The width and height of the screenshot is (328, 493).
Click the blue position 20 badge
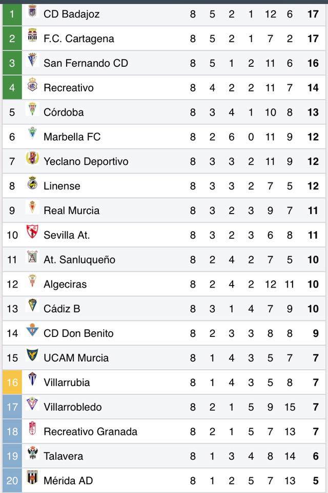(x=12, y=481)
